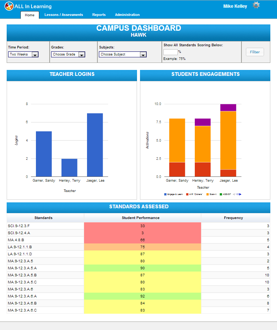Viewport: 277px width, 330px height.
Task: Click the MA.9-12.3.A.5 standard row
Action: click(x=138, y=261)
